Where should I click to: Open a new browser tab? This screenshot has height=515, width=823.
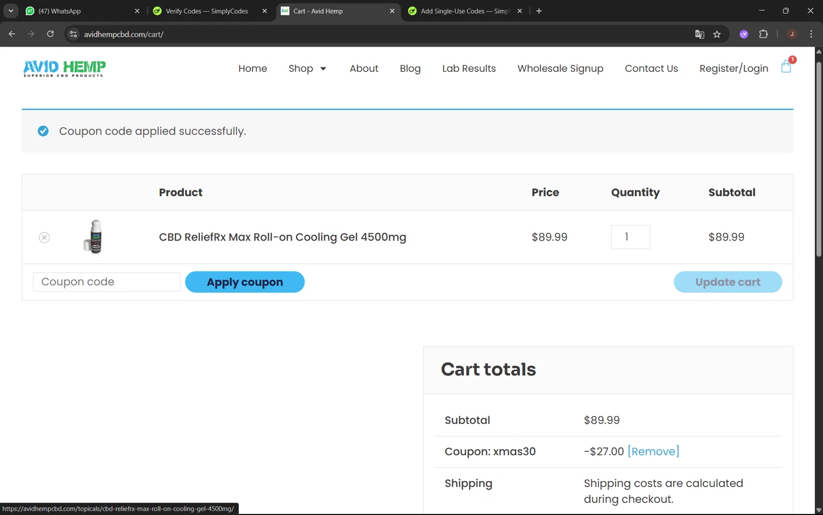point(539,11)
